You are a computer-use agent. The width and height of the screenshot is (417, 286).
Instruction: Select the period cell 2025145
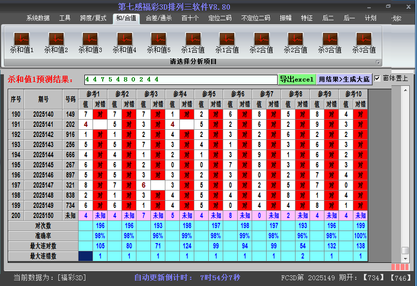pyautogui.click(x=43, y=165)
